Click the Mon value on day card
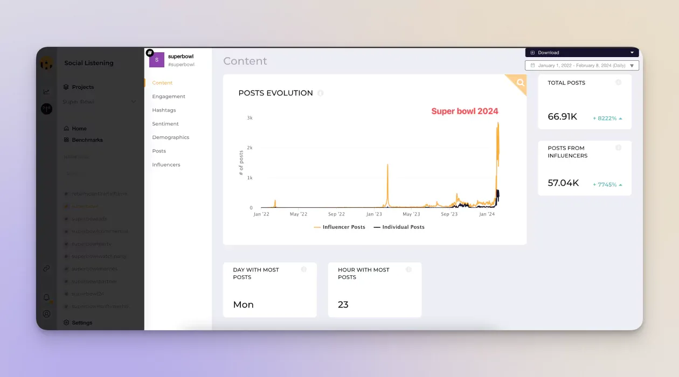 [x=243, y=304]
